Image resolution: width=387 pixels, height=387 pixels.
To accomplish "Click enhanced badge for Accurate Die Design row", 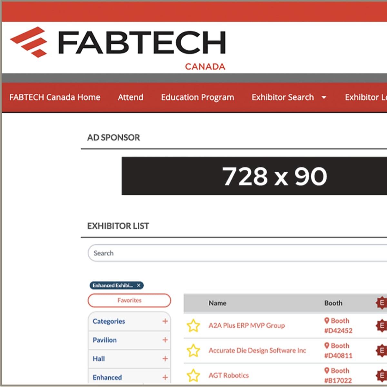I will [382, 351].
